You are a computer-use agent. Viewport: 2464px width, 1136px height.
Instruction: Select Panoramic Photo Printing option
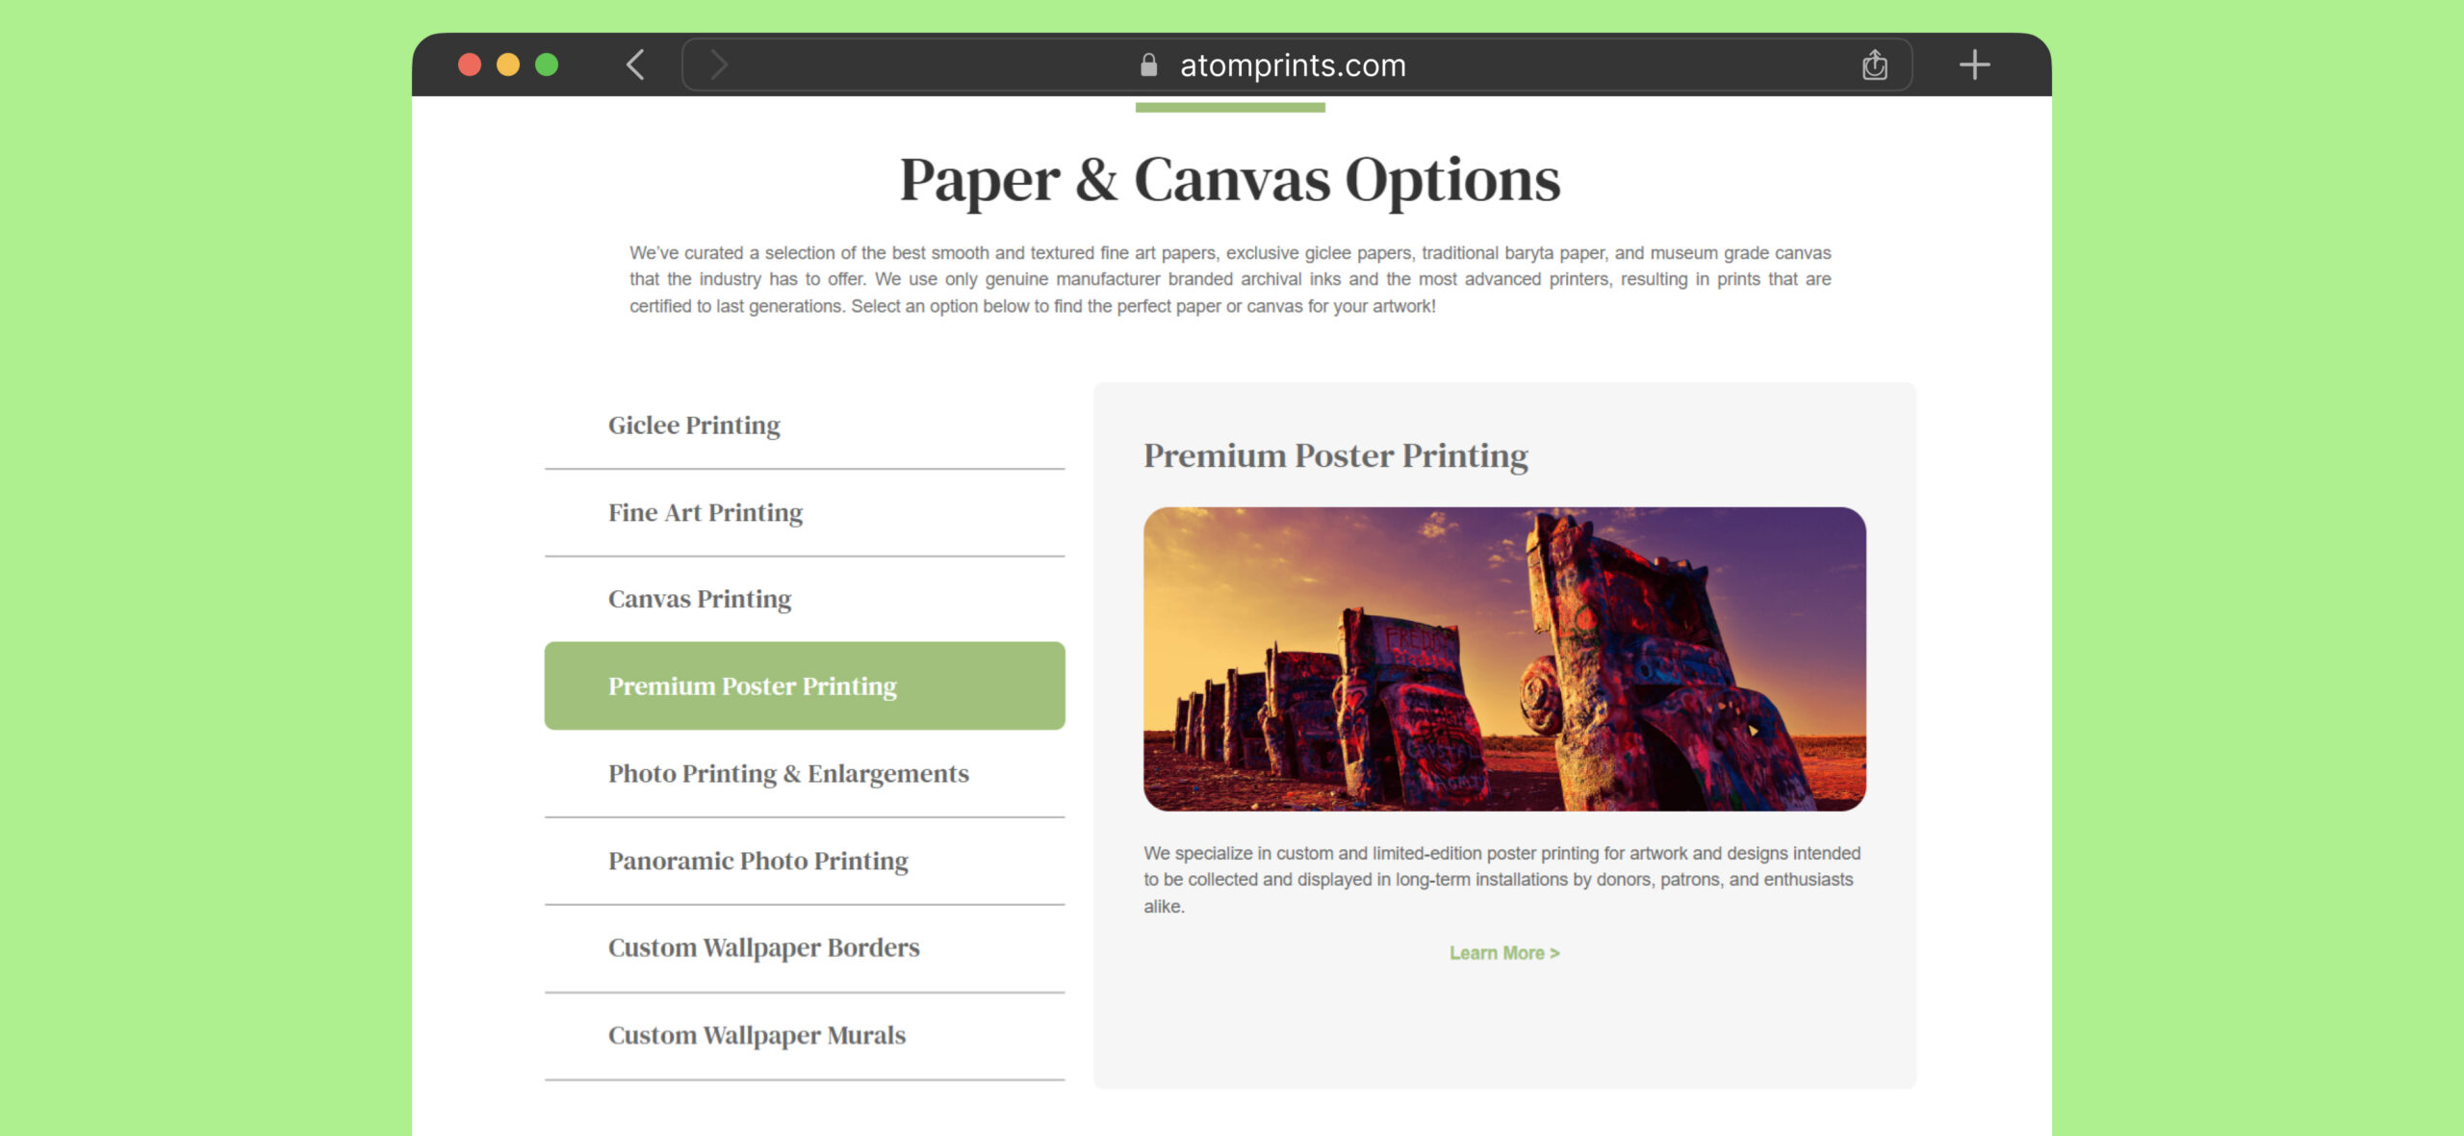tap(805, 861)
